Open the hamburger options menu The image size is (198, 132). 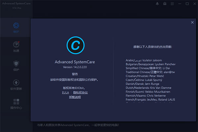coord(172,4)
